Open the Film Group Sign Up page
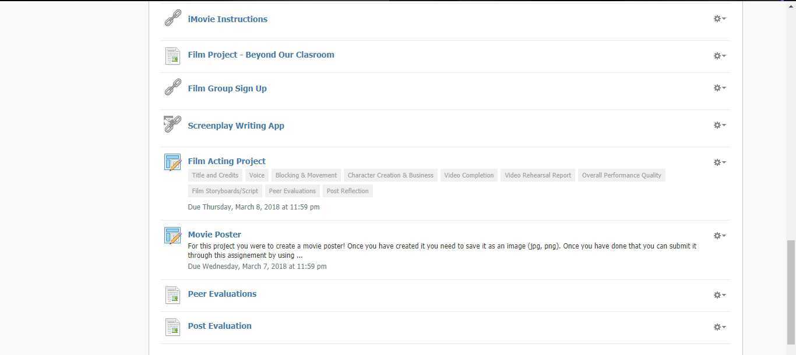796x355 pixels. (227, 88)
